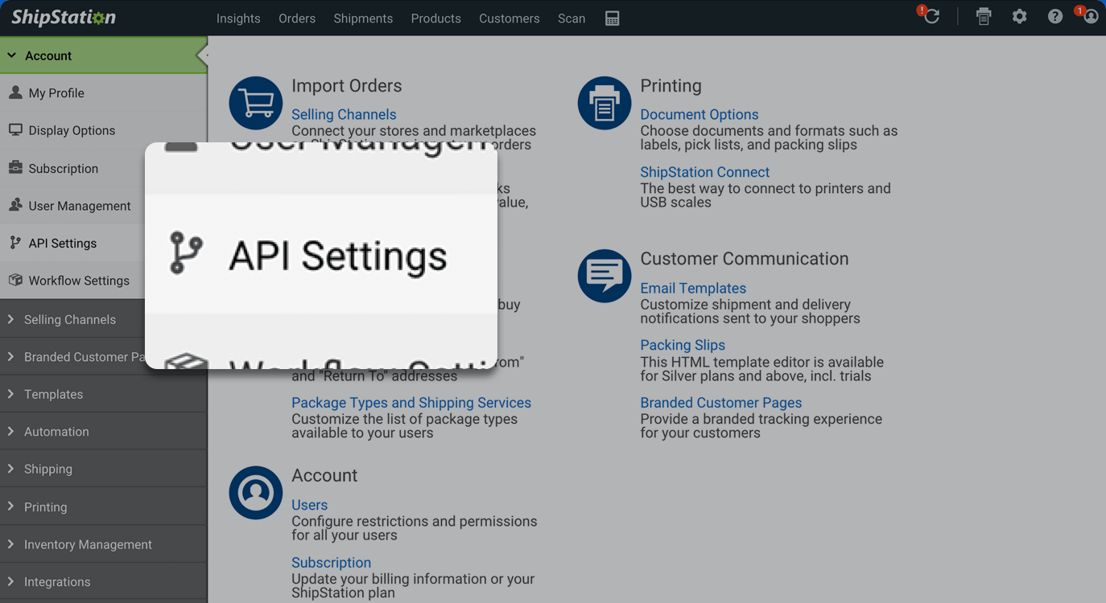Open the settings gear icon
This screenshot has height=603, width=1106.
1019,17
